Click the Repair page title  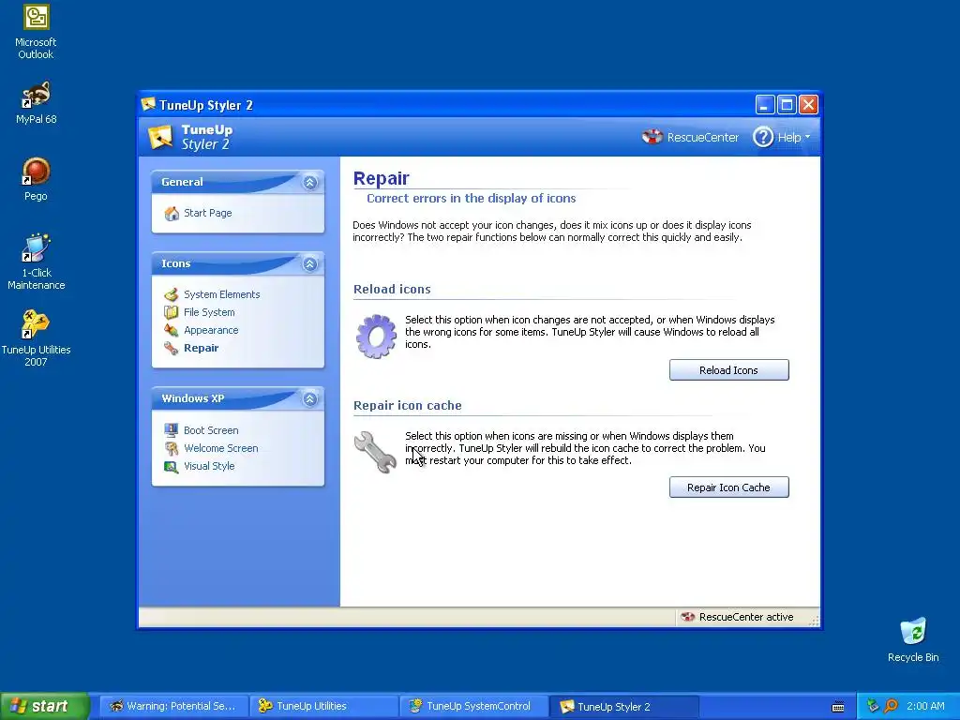click(x=381, y=178)
